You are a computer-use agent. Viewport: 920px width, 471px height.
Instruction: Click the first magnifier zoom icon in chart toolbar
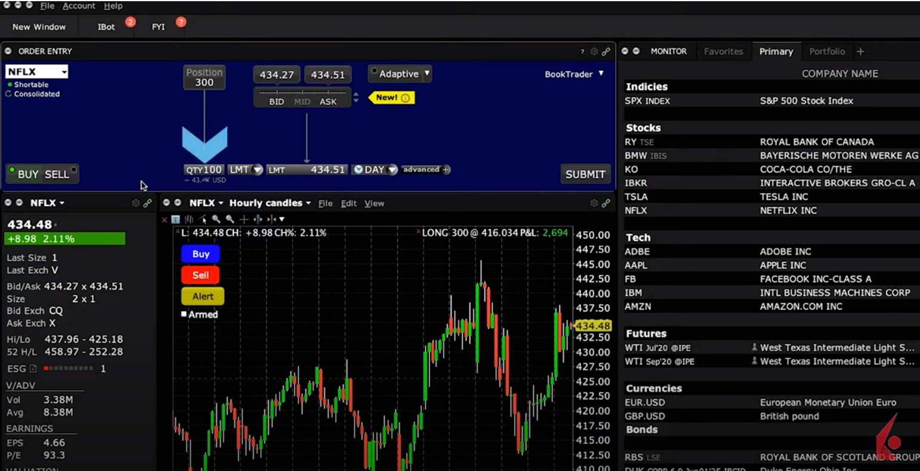click(216, 219)
